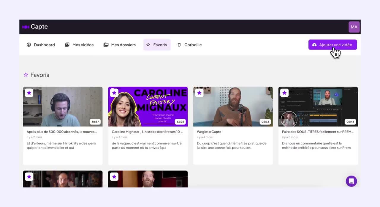
Task: Click the 06:33 duration badge
Action: (x=265, y=122)
